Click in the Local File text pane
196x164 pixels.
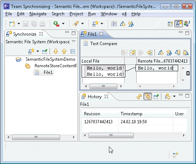pyautogui.click(x=103, y=74)
